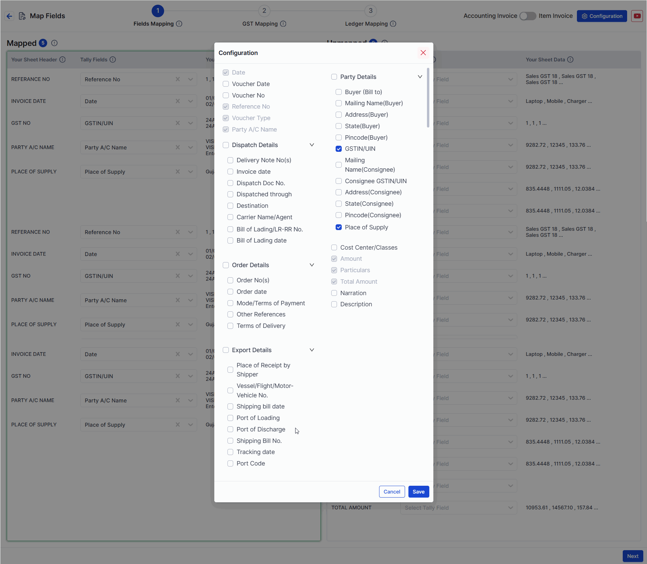The width and height of the screenshot is (647, 564).
Task: Click info icon next to GST Mapping
Action: click(x=283, y=24)
